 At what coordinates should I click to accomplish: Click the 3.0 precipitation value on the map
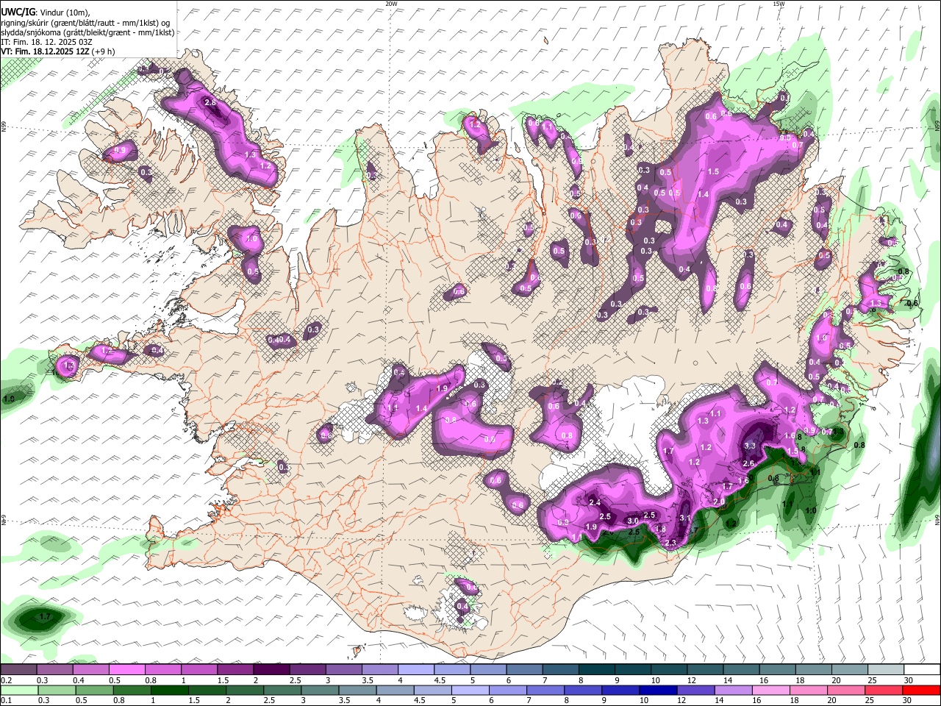(632, 521)
